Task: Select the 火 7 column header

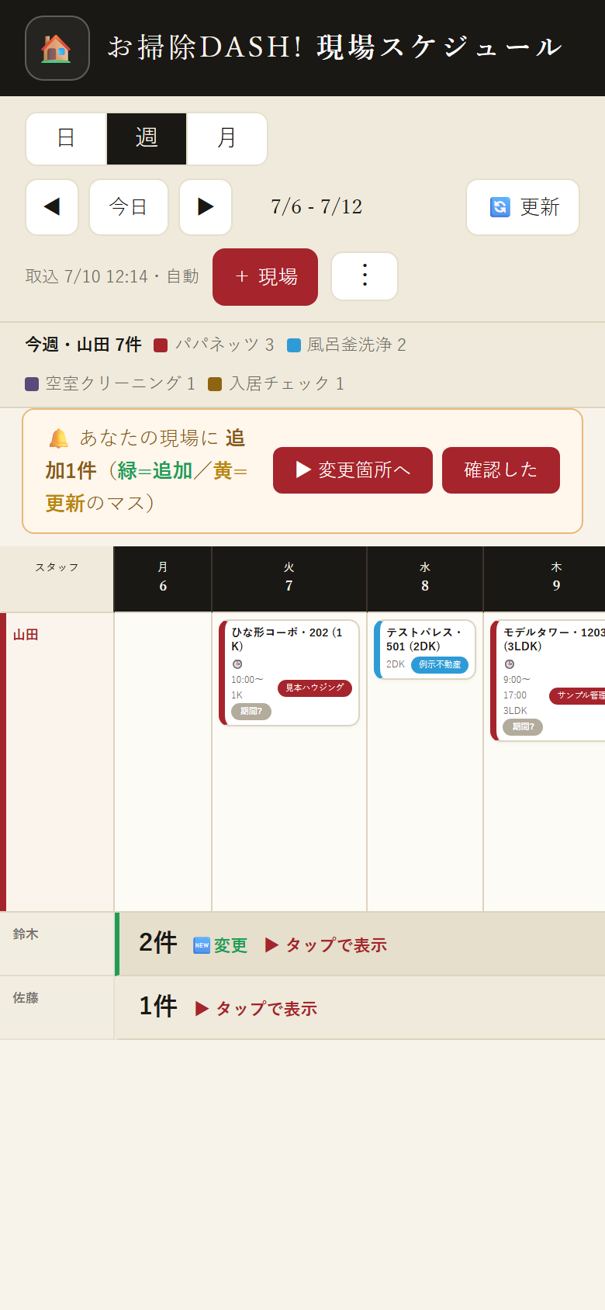Action: pyautogui.click(x=289, y=579)
